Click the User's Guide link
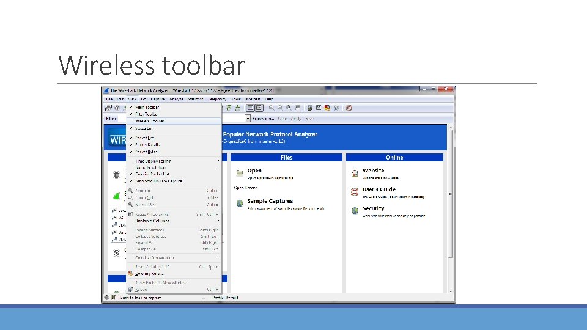The image size is (587, 330). click(x=379, y=189)
